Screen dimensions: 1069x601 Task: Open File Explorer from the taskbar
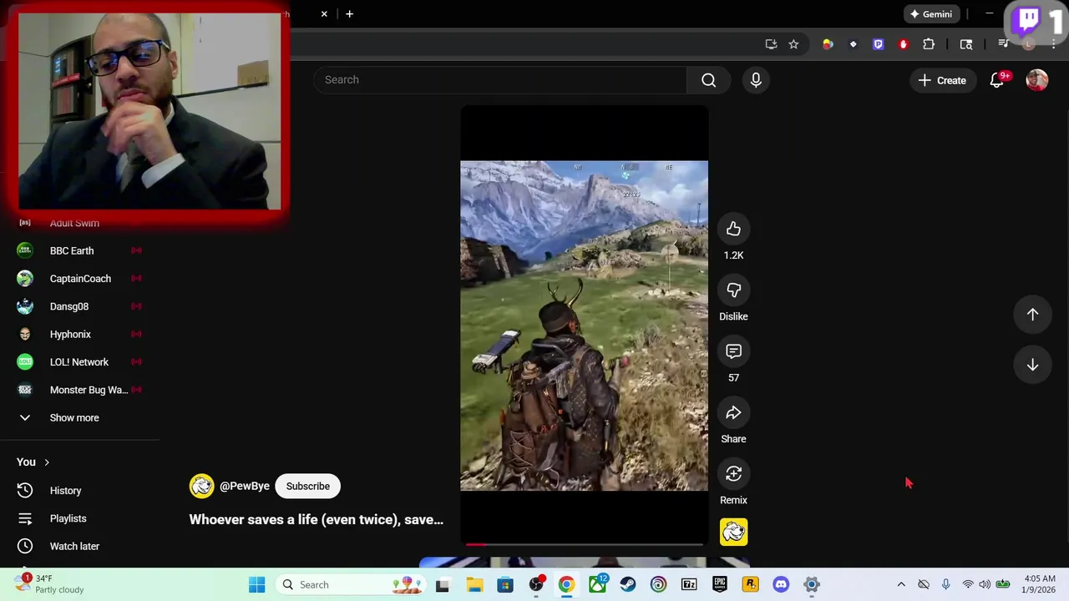[474, 584]
